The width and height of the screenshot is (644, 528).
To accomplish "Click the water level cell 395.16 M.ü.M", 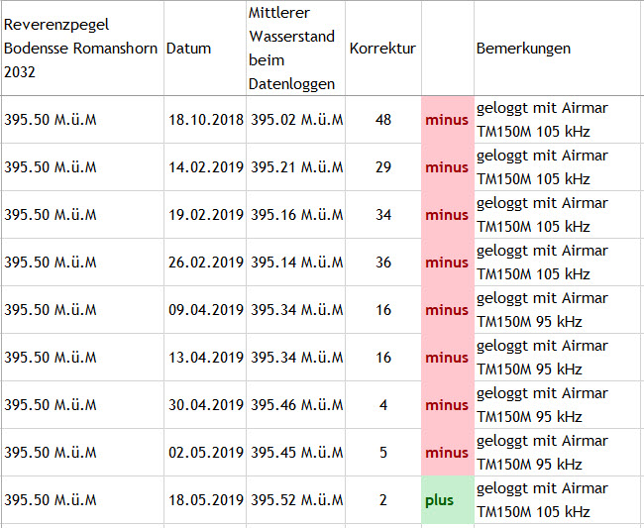I will click(x=296, y=215).
